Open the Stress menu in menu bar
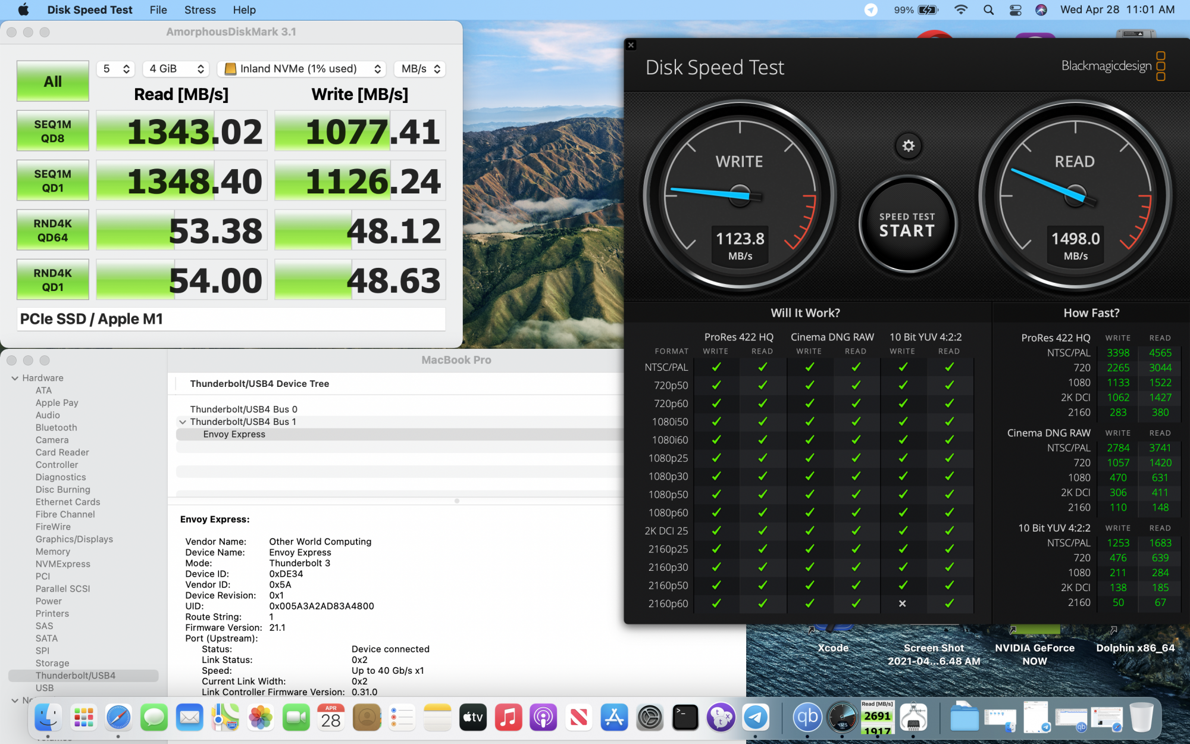Screen dimensions: 1190x744 tap(200, 10)
